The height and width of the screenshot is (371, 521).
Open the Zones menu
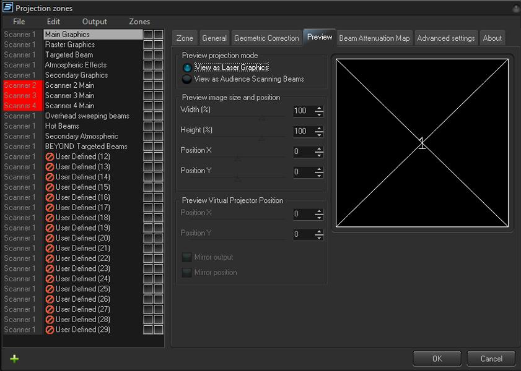click(x=139, y=22)
